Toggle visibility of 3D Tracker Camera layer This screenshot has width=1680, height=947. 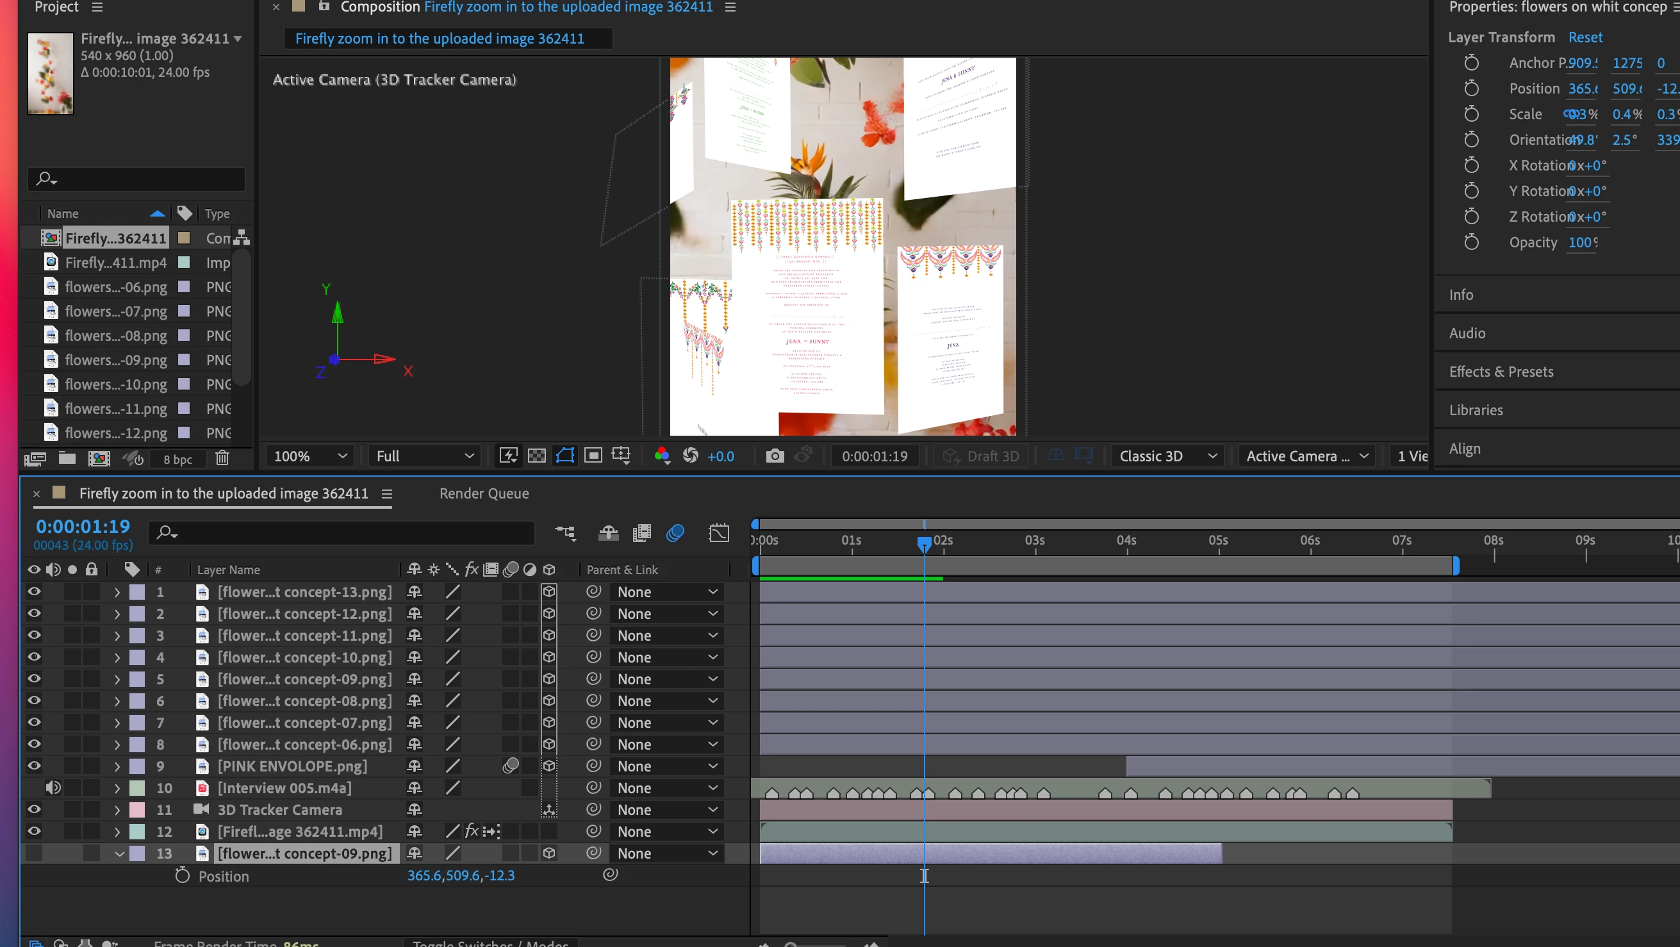click(x=34, y=809)
